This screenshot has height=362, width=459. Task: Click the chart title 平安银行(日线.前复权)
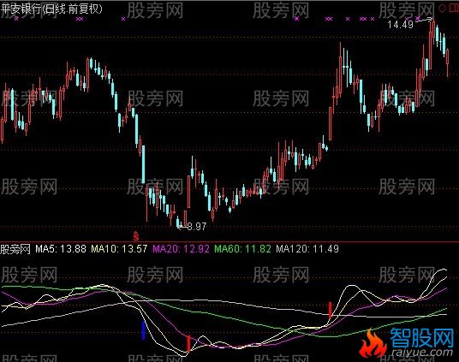[x=51, y=9]
